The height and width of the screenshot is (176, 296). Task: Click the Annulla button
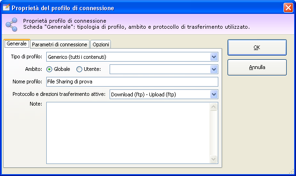[257, 67]
